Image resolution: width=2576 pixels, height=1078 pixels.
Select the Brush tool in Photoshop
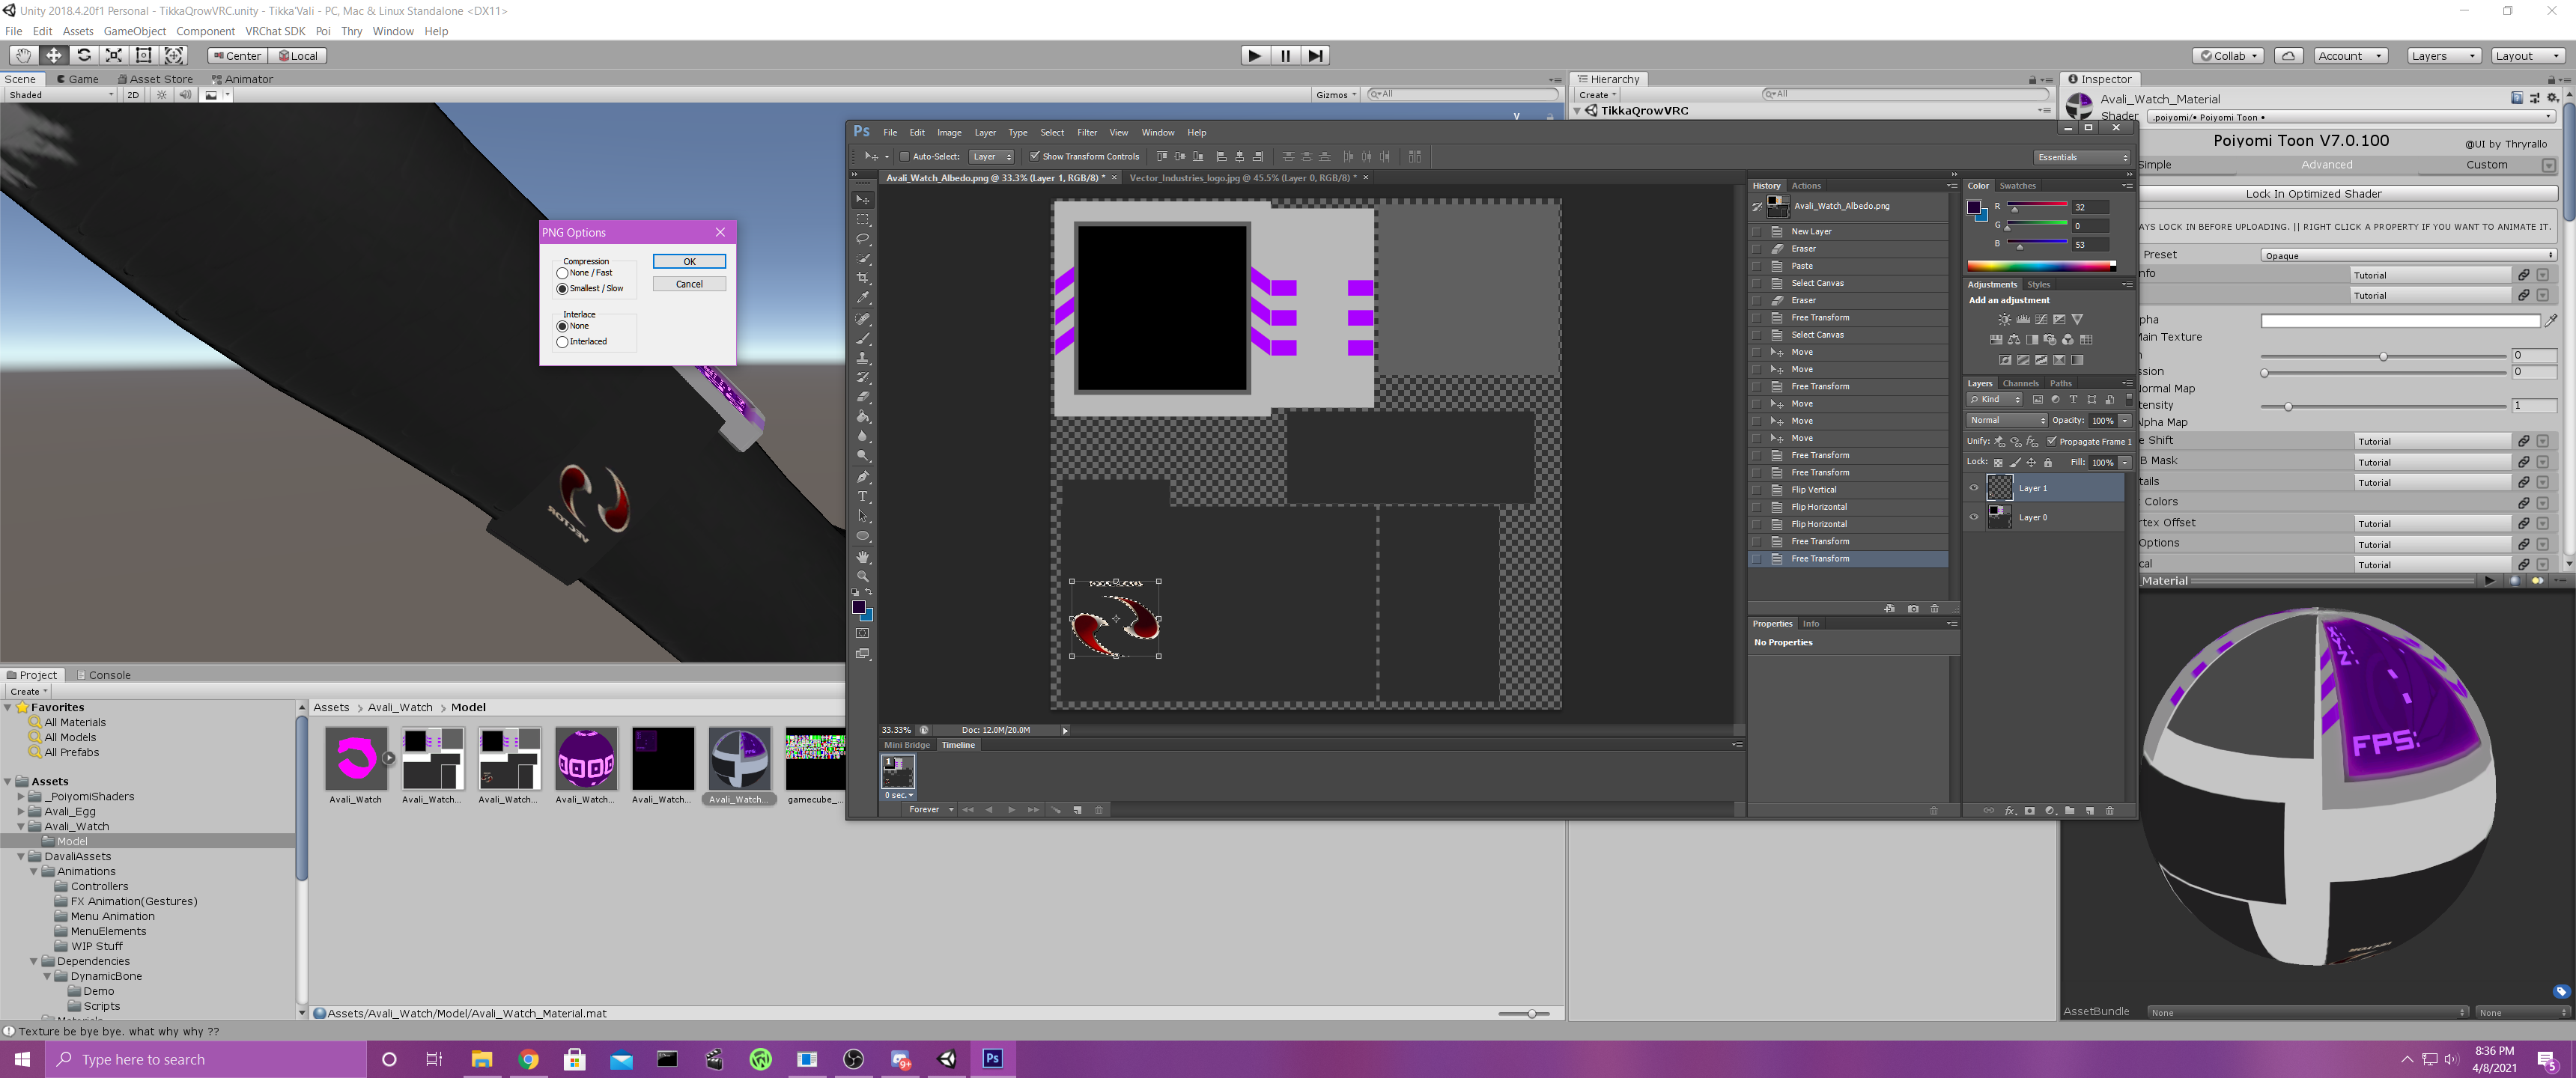(x=862, y=339)
